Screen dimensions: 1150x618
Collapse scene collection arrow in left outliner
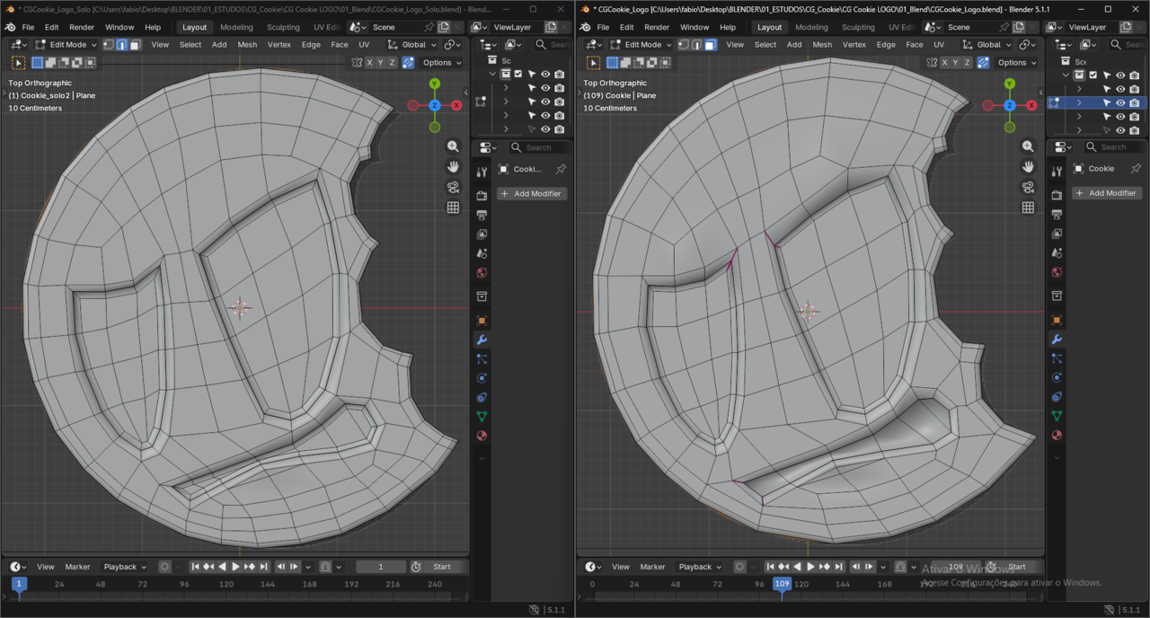pyautogui.click(x=492, y=75)
